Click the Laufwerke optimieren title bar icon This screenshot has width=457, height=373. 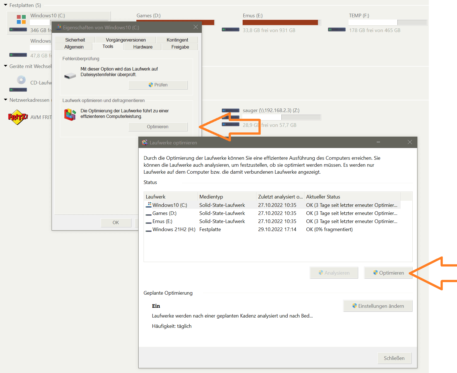145,142
